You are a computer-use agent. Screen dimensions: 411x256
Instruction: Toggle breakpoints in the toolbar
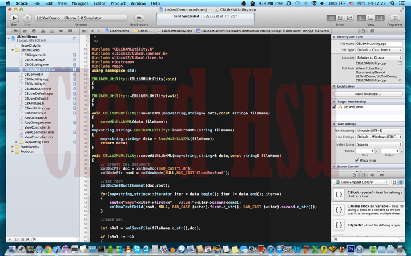click(x=139, y=18)
